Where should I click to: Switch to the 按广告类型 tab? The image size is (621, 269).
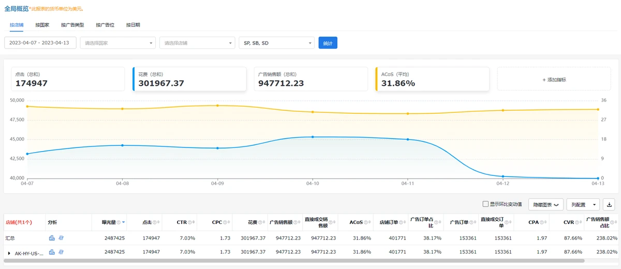coord(72,25)
